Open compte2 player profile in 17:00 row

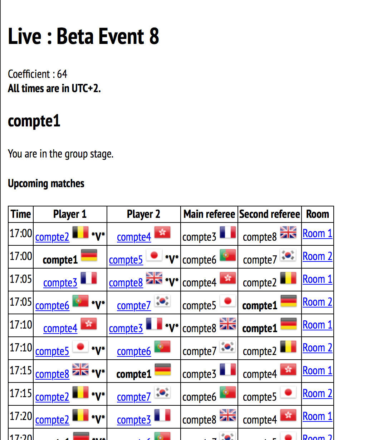tap(52, 237)
